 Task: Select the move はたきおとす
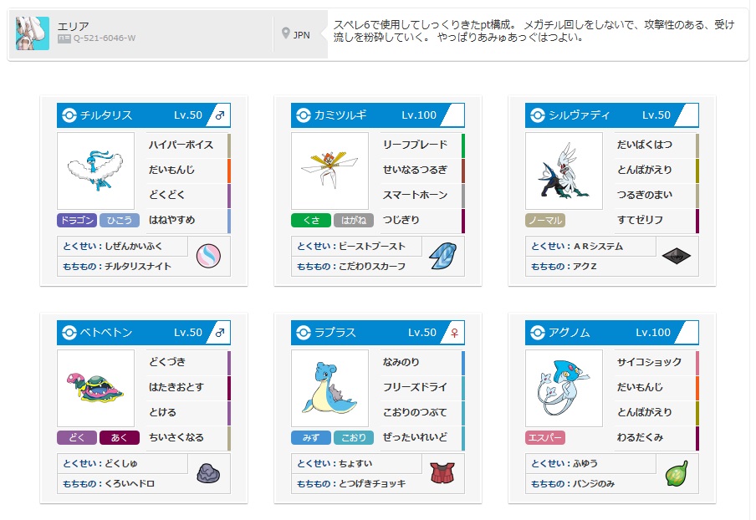188,387
